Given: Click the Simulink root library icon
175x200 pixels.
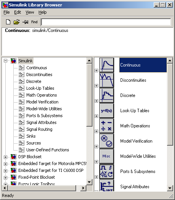Looking at the screenshot, I should (x=13, y=61).
